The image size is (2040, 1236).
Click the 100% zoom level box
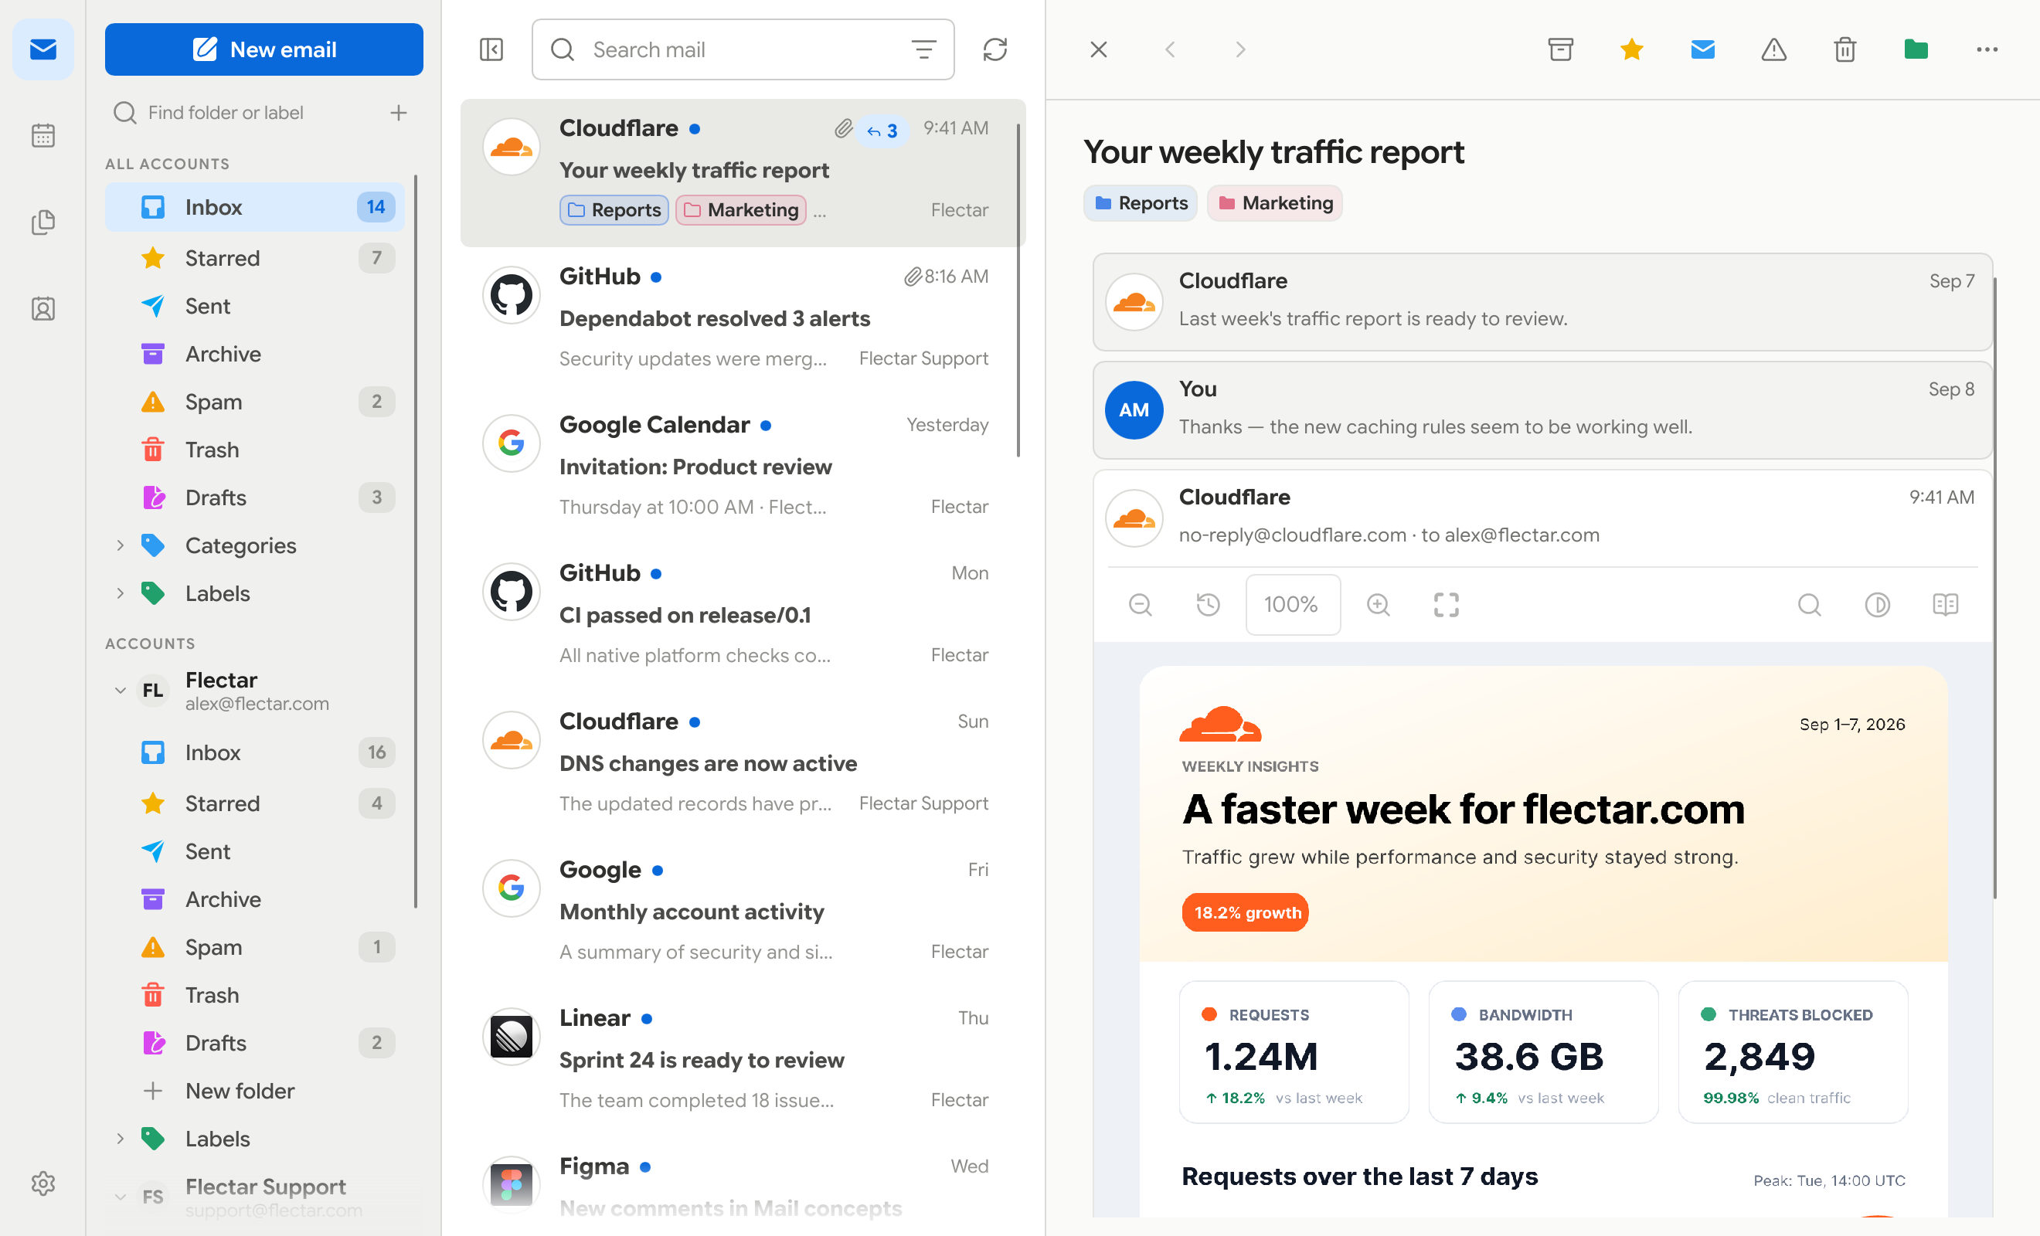(x=1292, y=605)
